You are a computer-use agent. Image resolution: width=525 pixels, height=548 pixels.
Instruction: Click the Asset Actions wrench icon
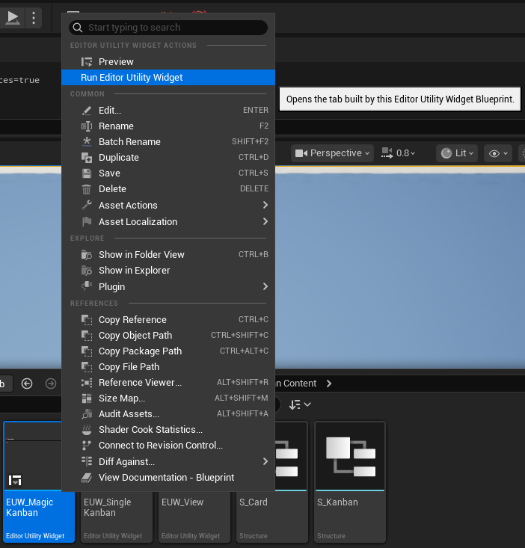[x=87, y=205]
